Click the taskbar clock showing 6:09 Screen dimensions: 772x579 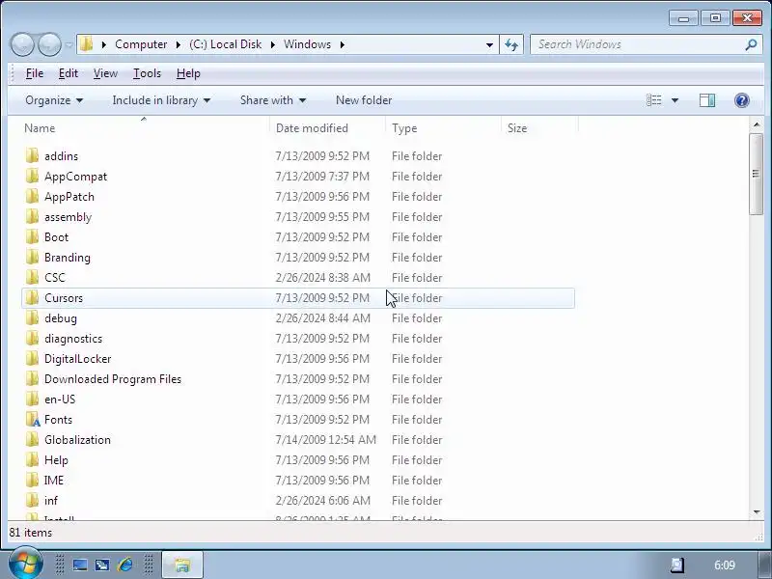tap(725, 565)
